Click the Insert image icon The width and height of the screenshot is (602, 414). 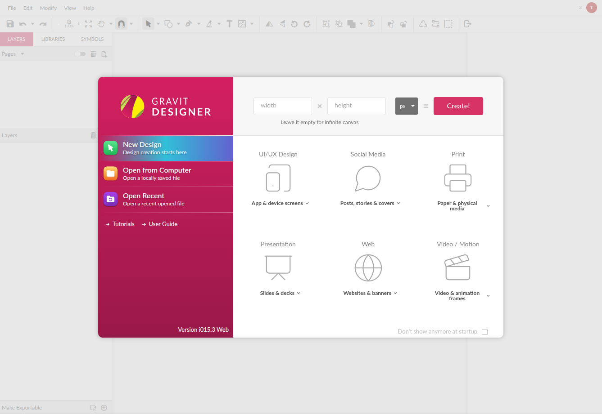click(x=242, y=24)
